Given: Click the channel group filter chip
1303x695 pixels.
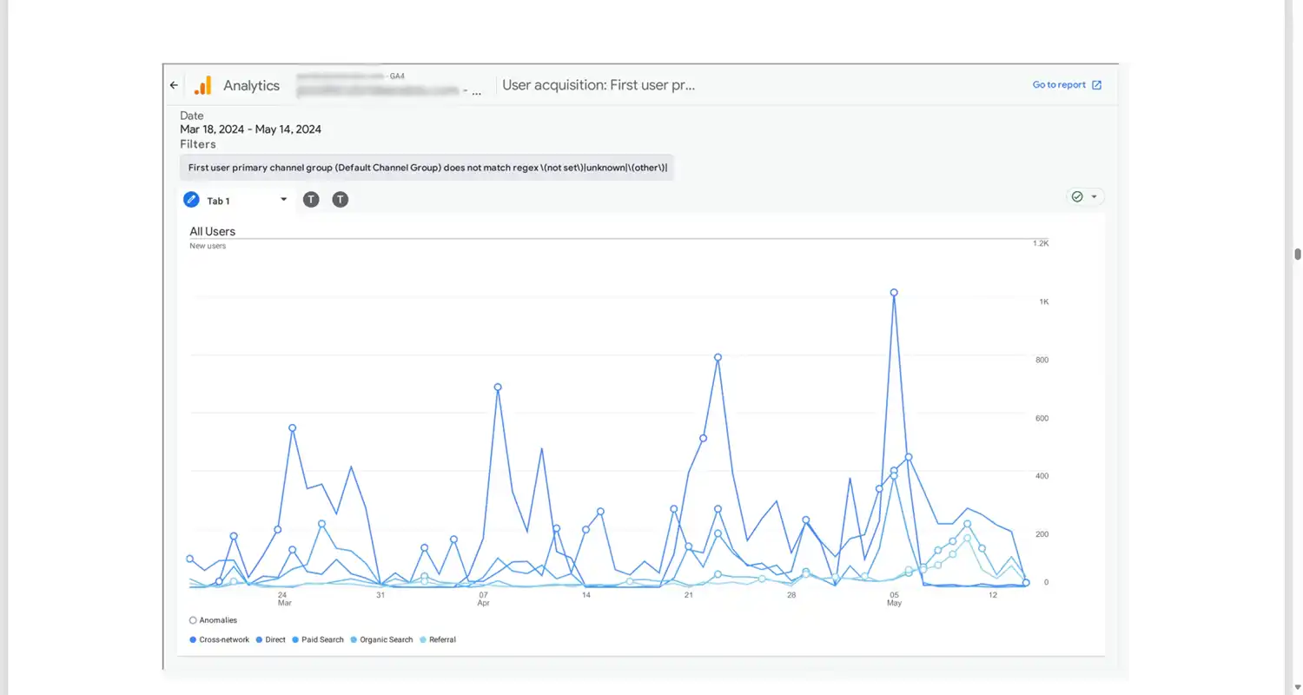Looking at the screenshot, I should (x=427, y=167).
